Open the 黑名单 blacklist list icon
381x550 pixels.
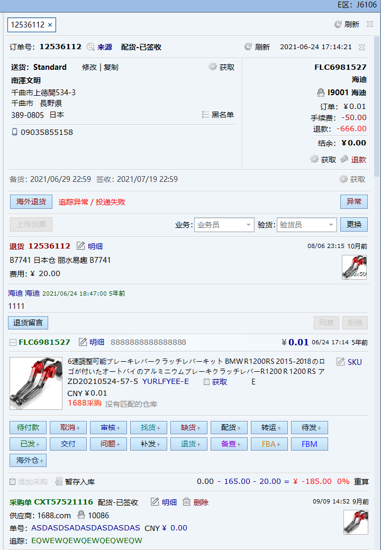[206, 115]
